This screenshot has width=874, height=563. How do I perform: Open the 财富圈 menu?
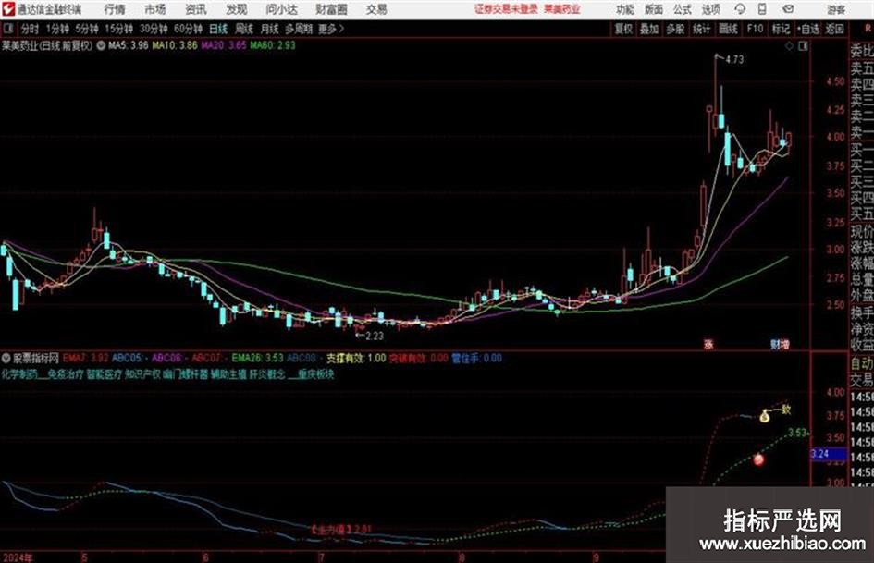(x=331, y=9)
